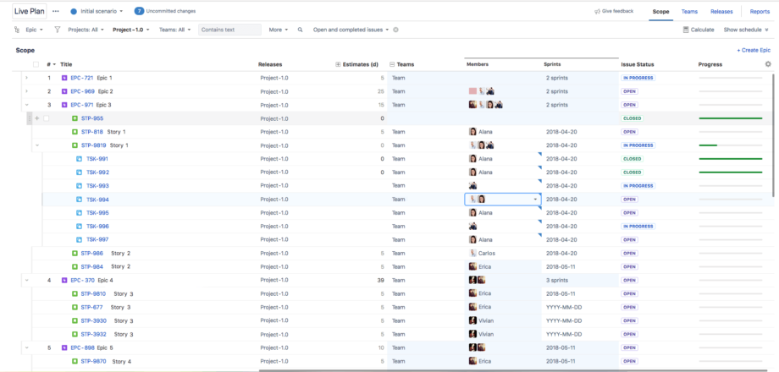This screenshot has width=779, height=372.
Task: Click Alana's avatar in STP-818 row
Action: click(x=473, y=132)
